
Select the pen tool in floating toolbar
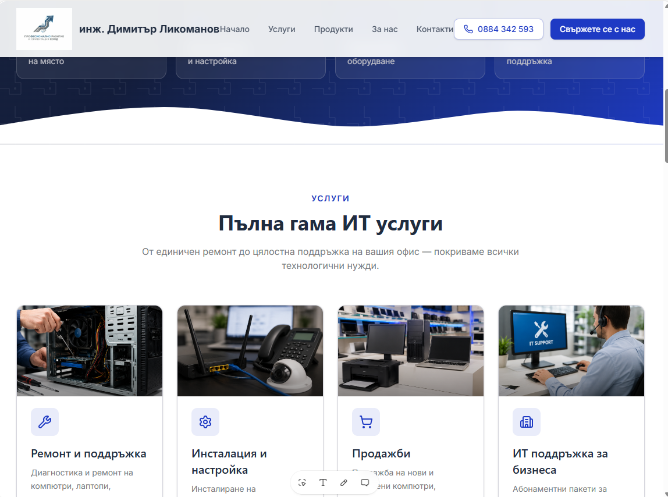[344, 482]
